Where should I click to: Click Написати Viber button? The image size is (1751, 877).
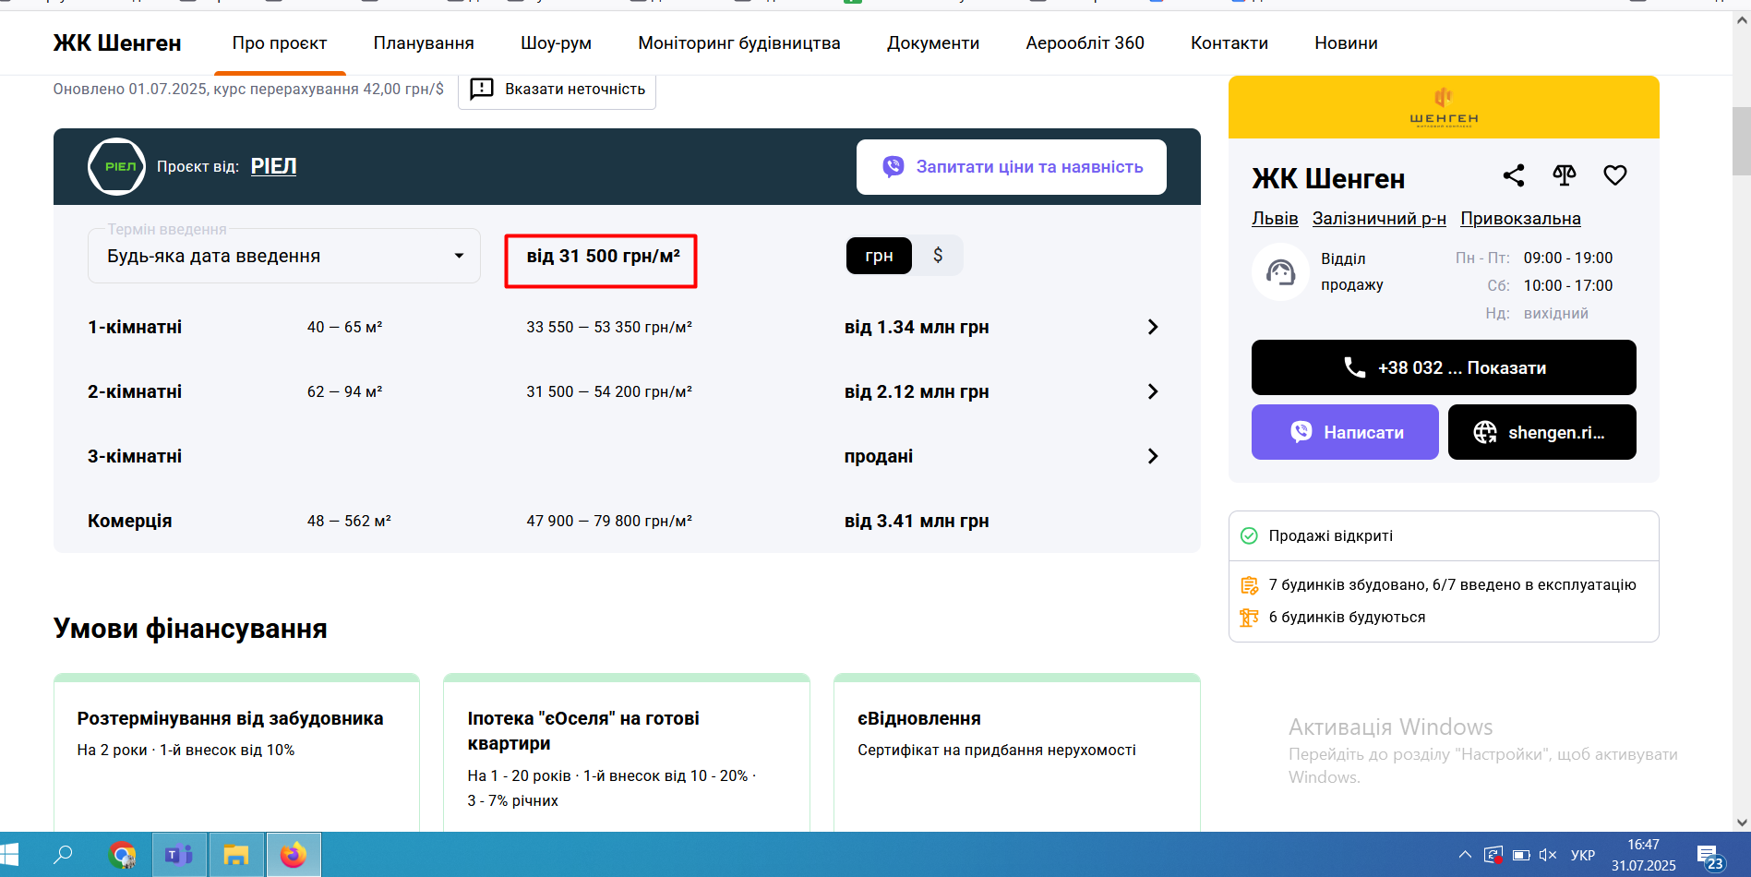click(x=1345, y=432)
